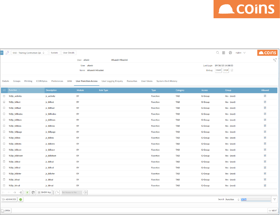This screenshot has width=280, height=215.
Task: Open the grid menu icon in header
Action: [x=223, y=53]
